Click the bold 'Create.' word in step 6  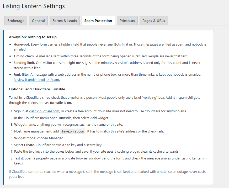(29, 145)
